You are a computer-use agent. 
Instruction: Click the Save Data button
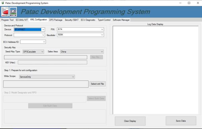click(x=181, y=121)
